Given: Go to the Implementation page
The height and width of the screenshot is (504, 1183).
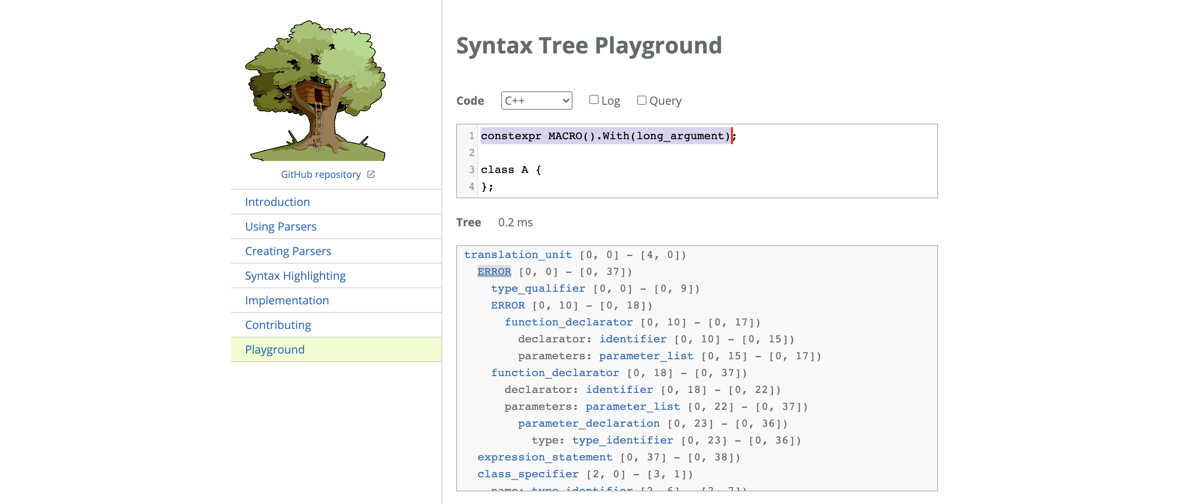Looking at the screenshot, I should tap(287, 301).
